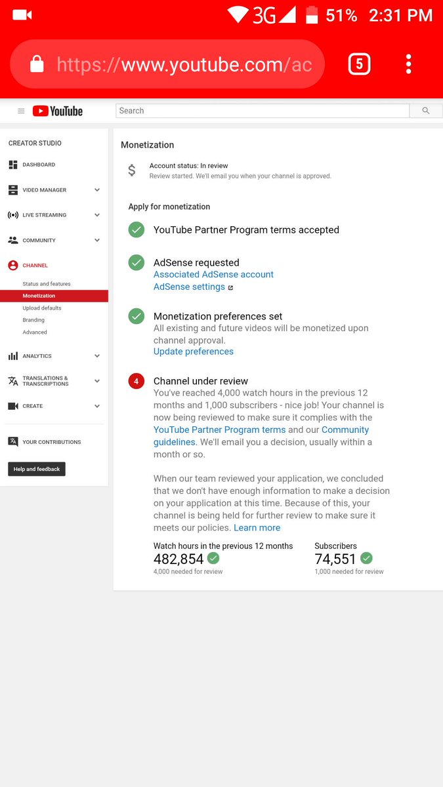Click the Channel person icon

[x=13, y=266]
